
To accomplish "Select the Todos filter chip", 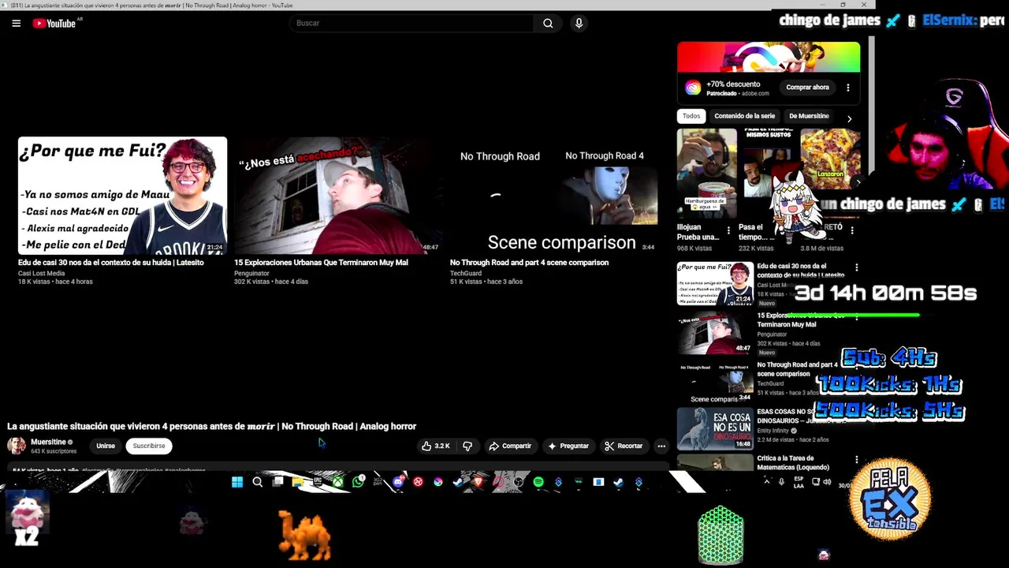I will point(691,116).
